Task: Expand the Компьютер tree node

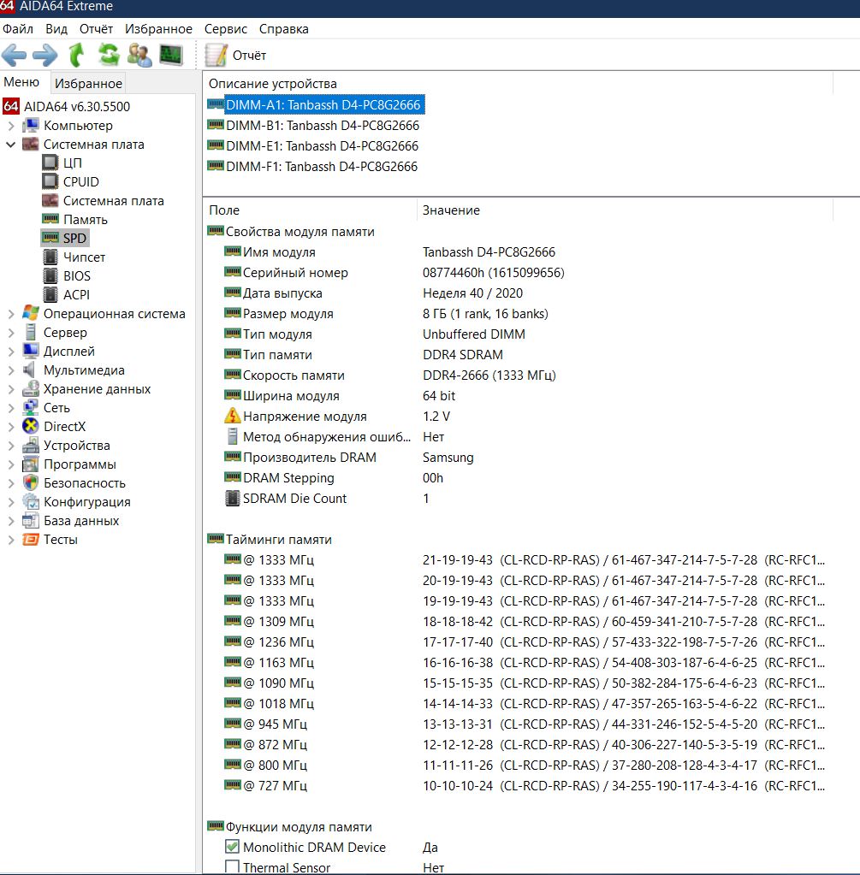Action: coord(10,126)
